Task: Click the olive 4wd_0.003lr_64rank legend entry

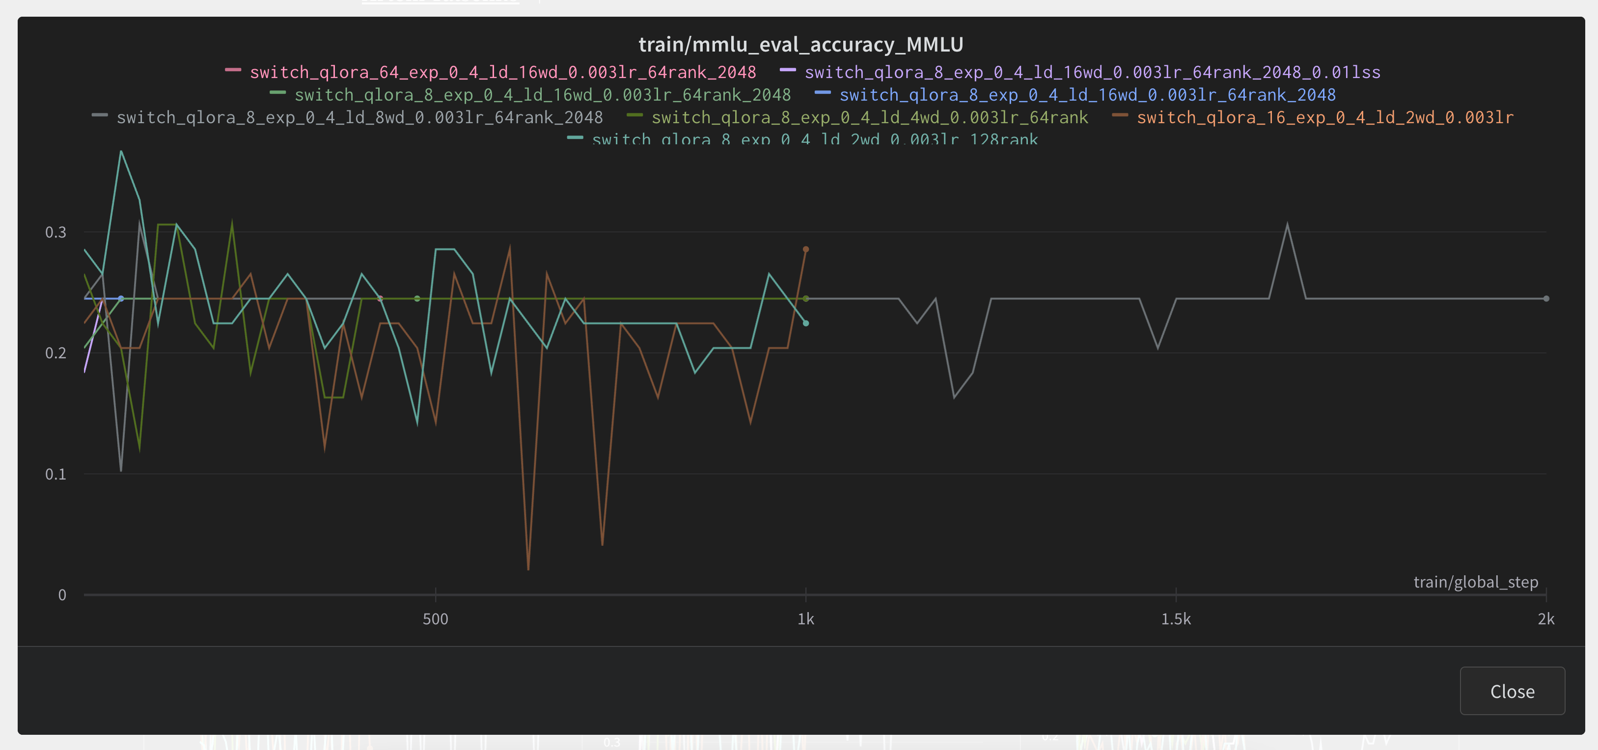Action: (869, 118)
